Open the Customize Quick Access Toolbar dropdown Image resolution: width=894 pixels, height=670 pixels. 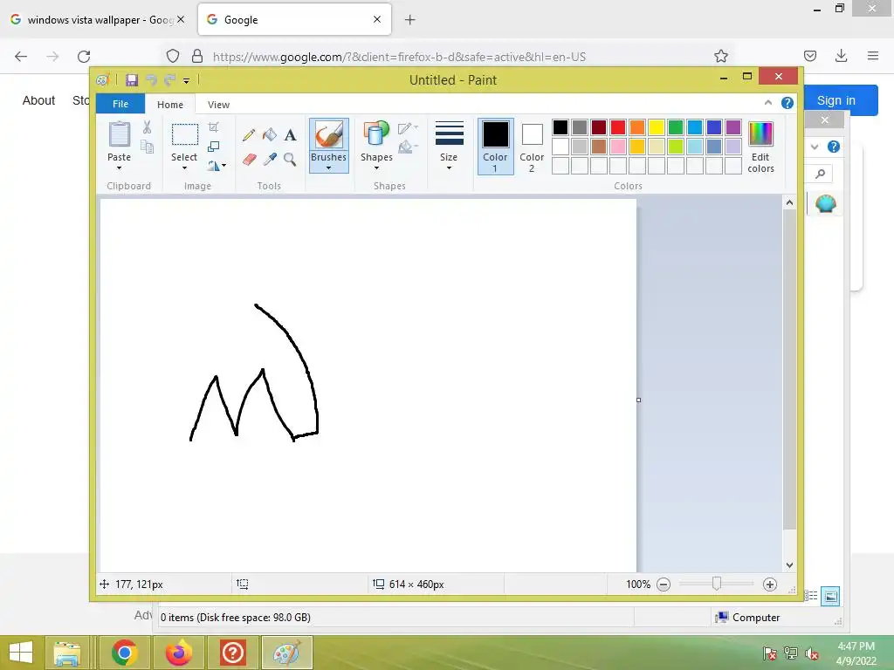[x=187, y=81]
